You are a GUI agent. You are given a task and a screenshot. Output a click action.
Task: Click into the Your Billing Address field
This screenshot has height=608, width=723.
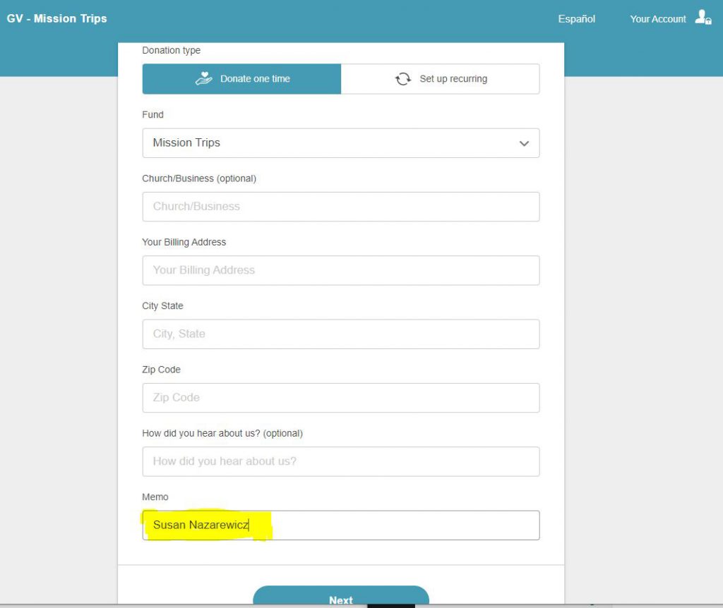click(x=341, y=270)
